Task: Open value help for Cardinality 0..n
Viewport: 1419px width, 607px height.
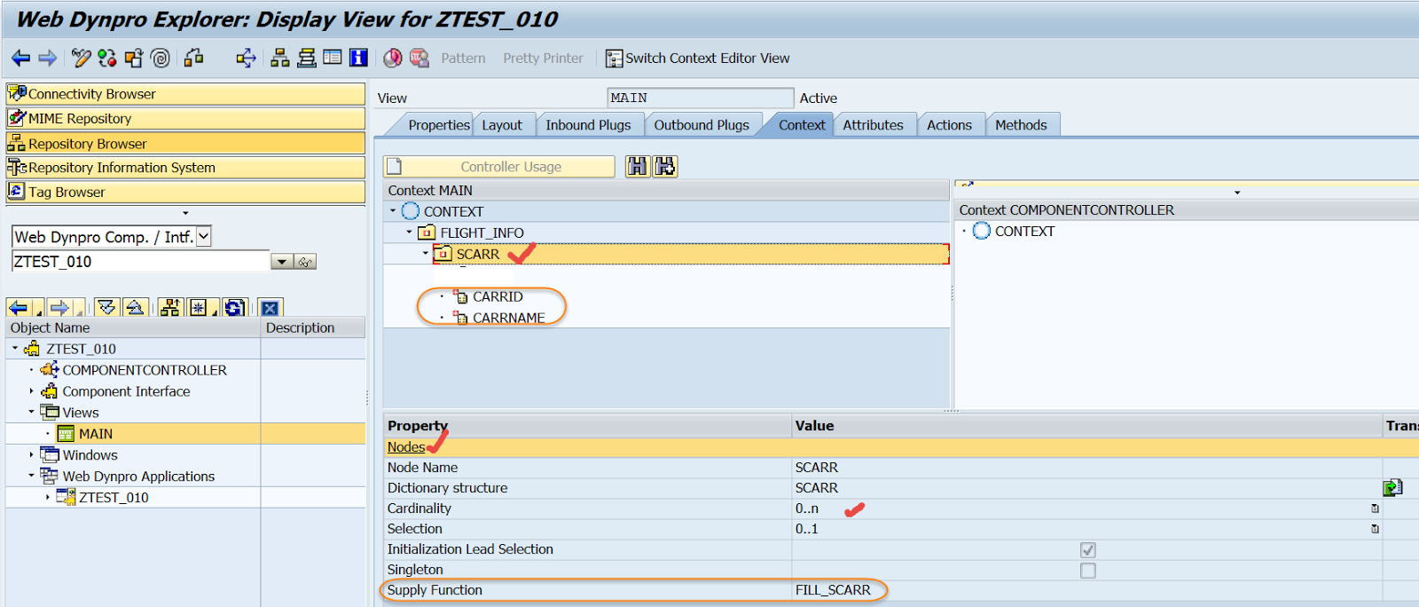Action: 1375,508
